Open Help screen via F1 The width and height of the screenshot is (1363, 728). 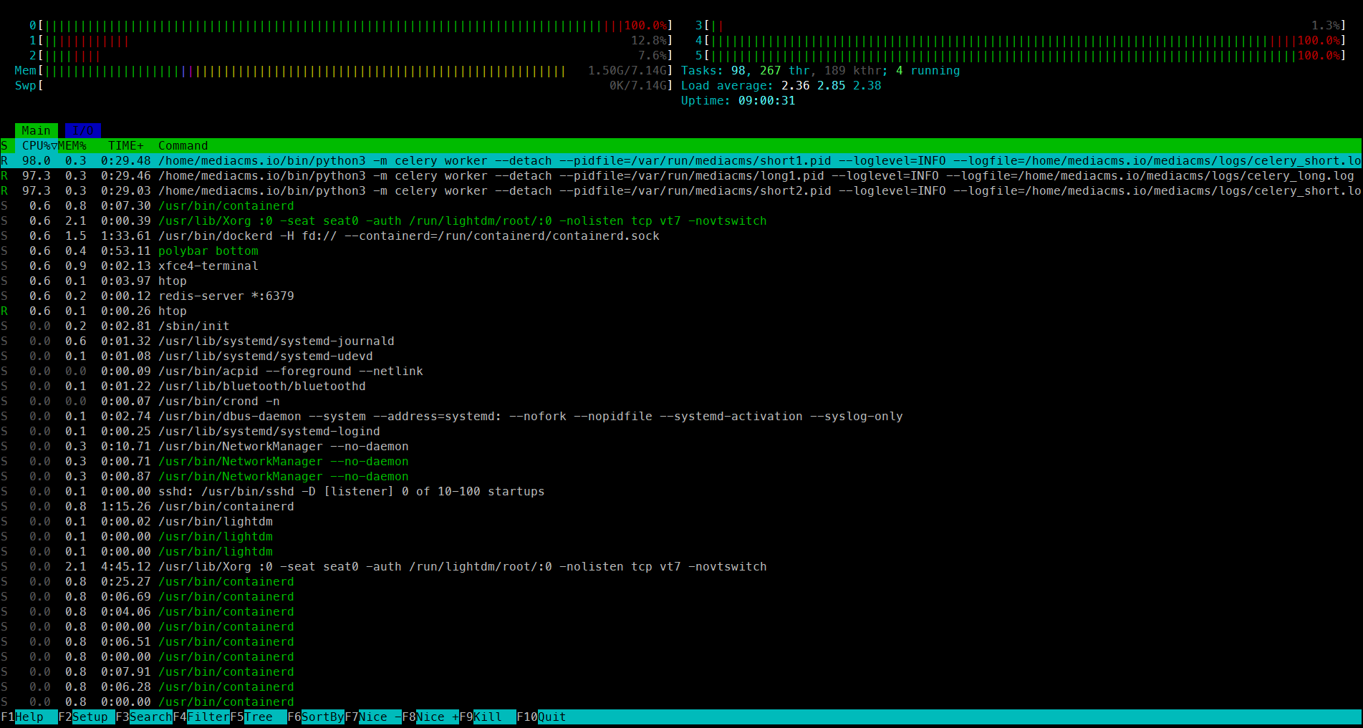(x=29, y=717)
